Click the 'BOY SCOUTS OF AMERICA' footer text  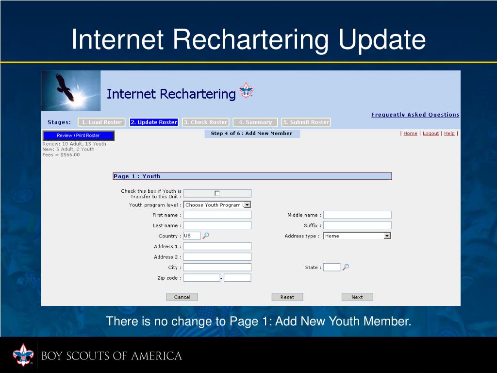(112, 356)
